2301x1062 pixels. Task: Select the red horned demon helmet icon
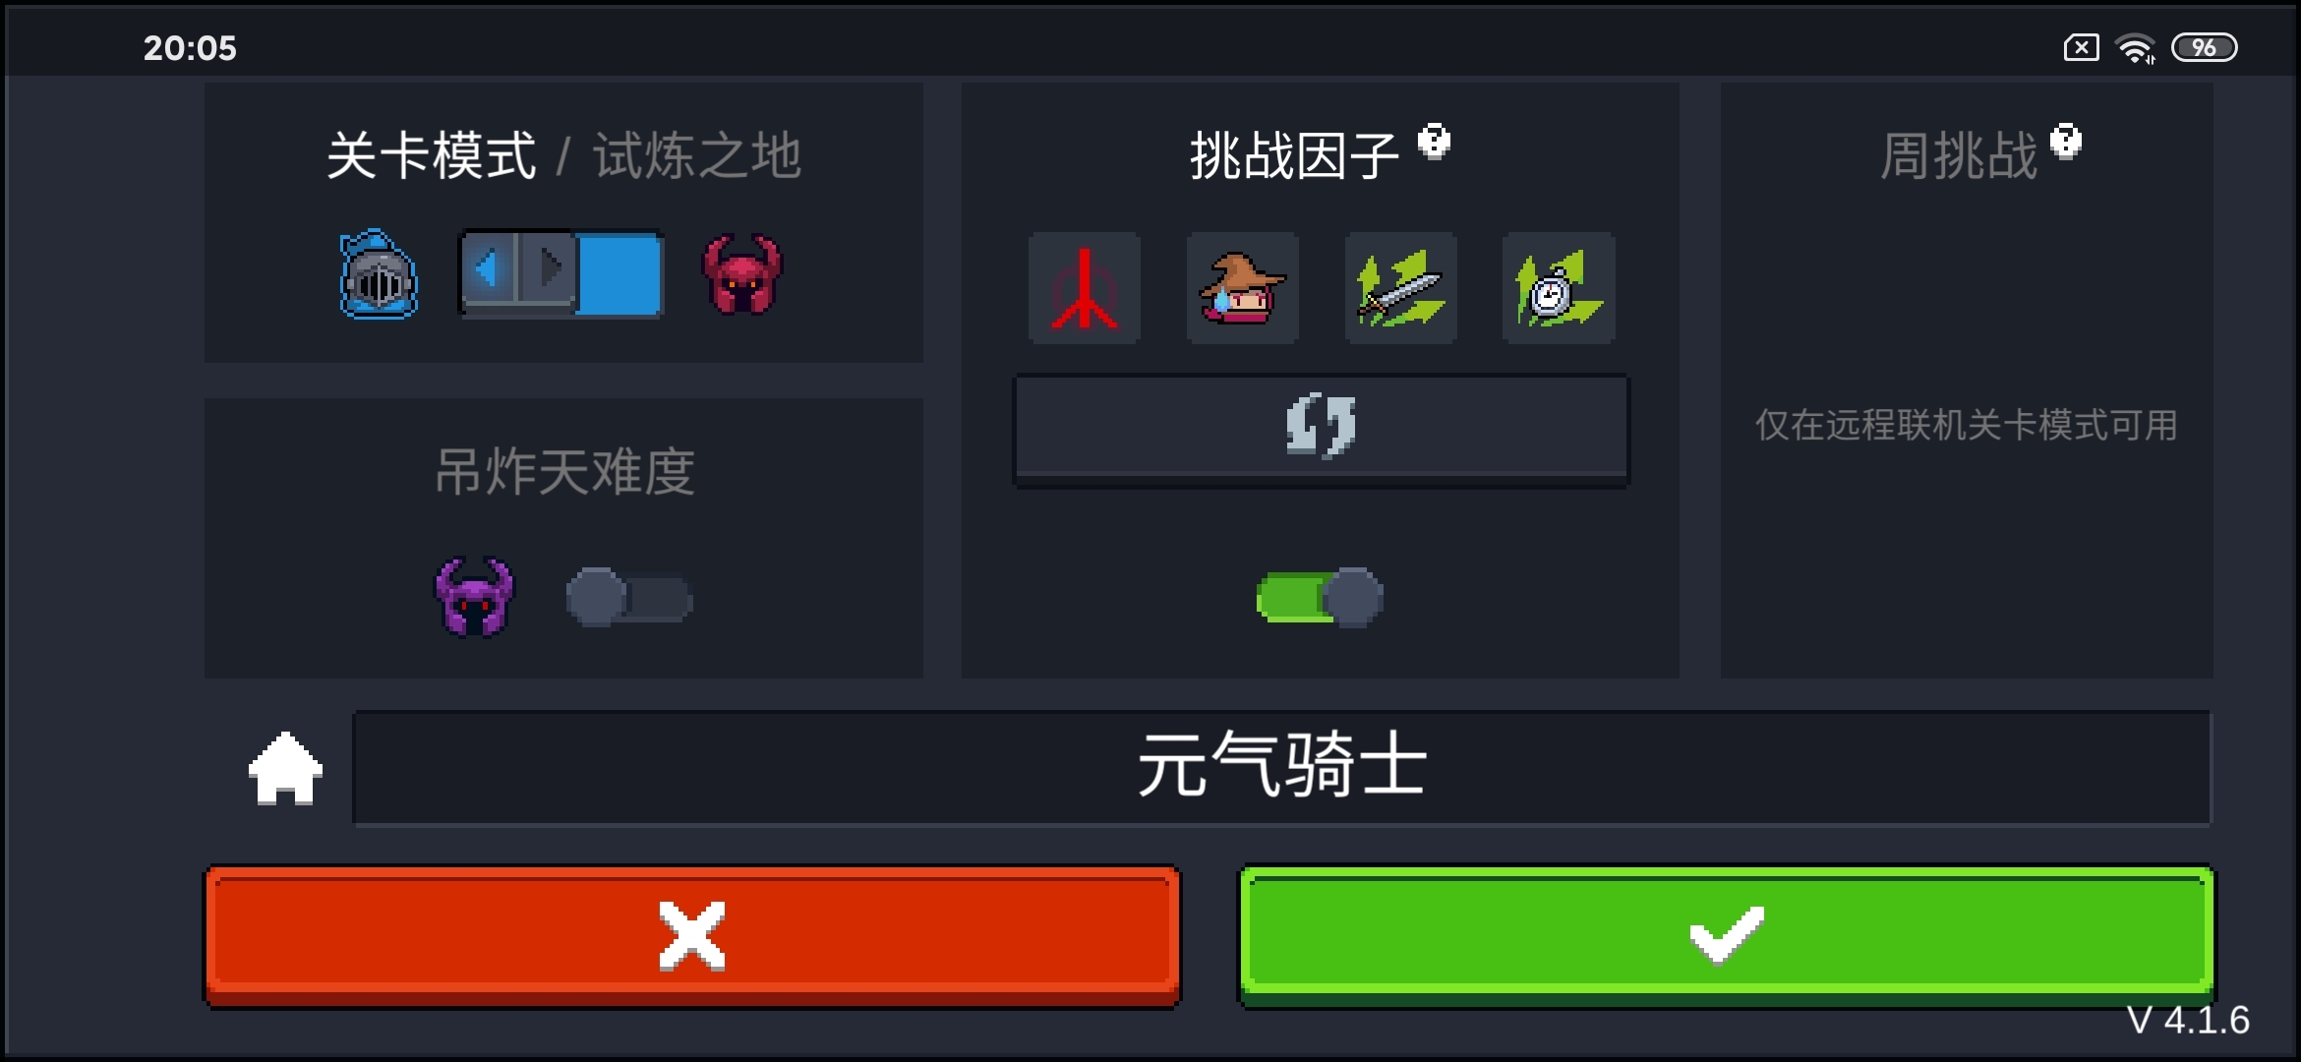(x=741, y=274)
